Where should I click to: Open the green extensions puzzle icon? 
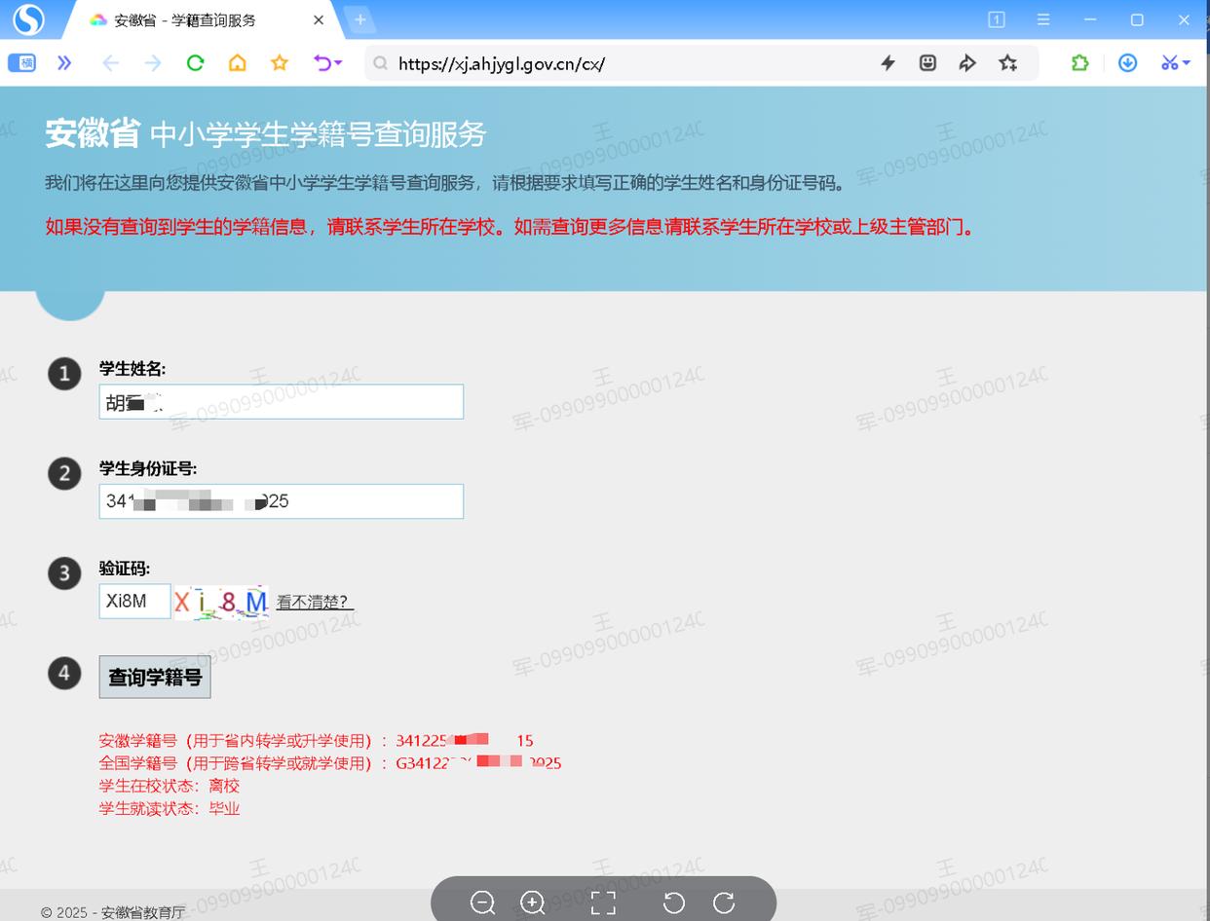point(1079,63)
